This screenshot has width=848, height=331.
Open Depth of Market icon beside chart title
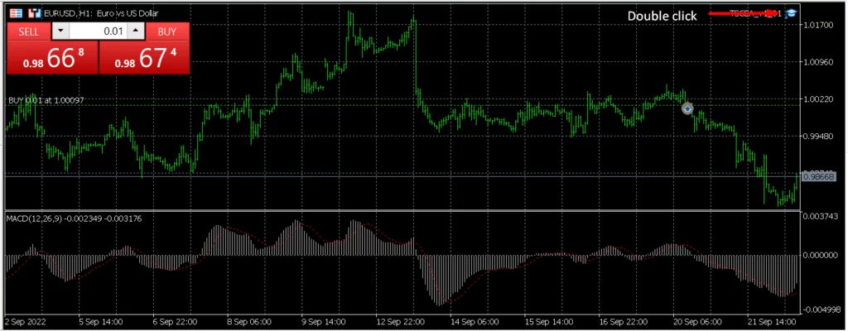coord(34,14)
